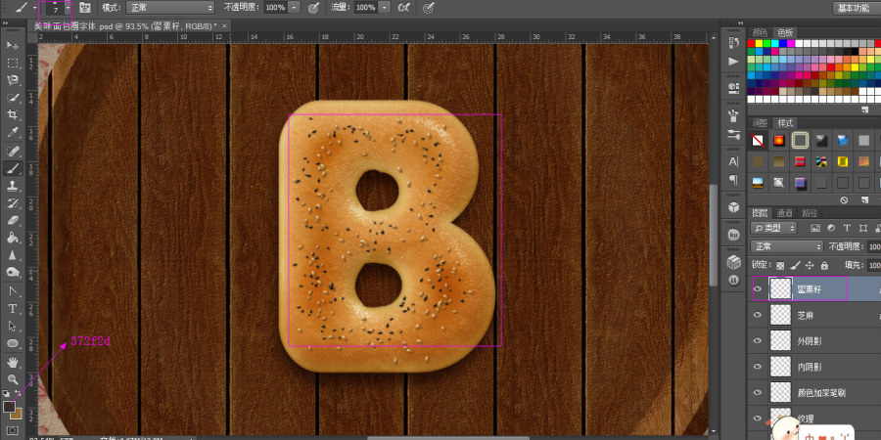
Task: Open the flow 流量 slider dropdown
Action: click(385, 7)
